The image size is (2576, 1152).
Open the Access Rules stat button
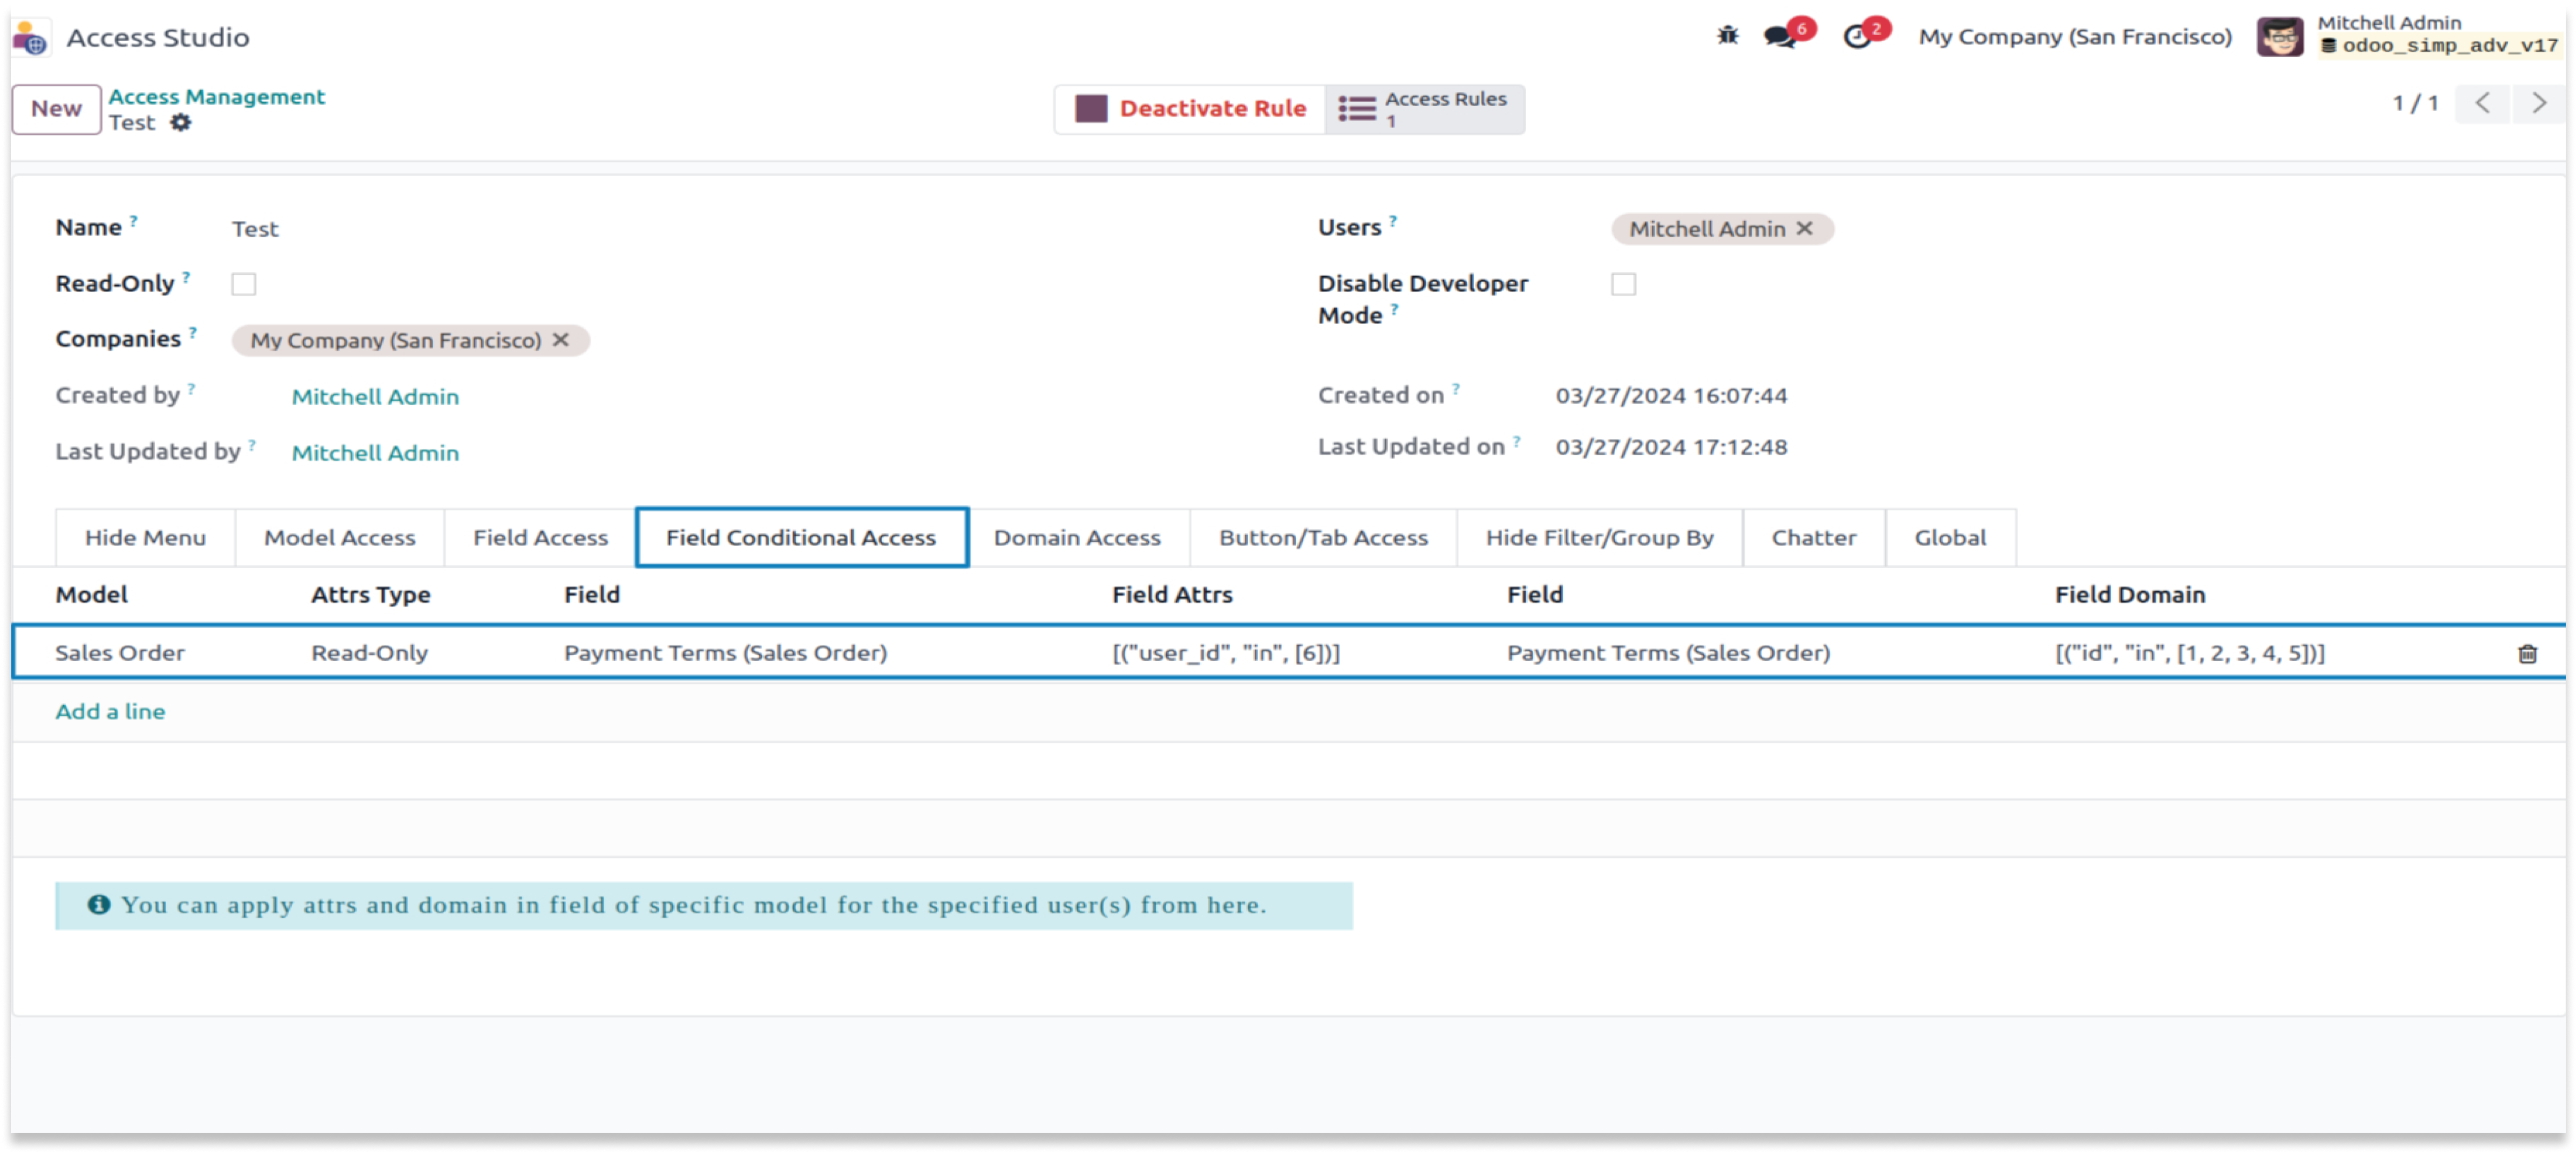pos(1424,108)
